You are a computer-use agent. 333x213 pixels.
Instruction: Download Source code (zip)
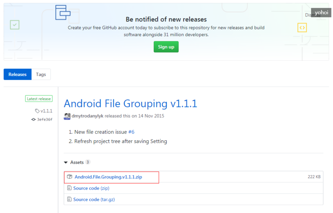pyautogui.click(x=91, y=188)
